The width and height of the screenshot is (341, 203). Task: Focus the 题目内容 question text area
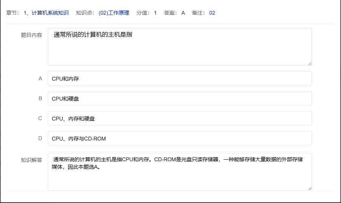point(180,47)
